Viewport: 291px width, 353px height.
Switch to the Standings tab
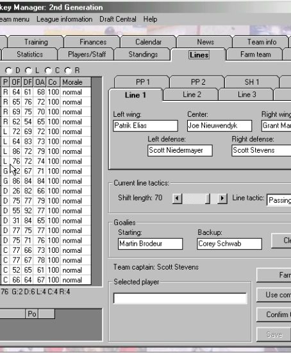coord(143,55)
